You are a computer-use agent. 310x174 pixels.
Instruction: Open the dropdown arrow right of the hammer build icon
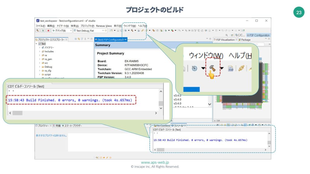[135, 31]
